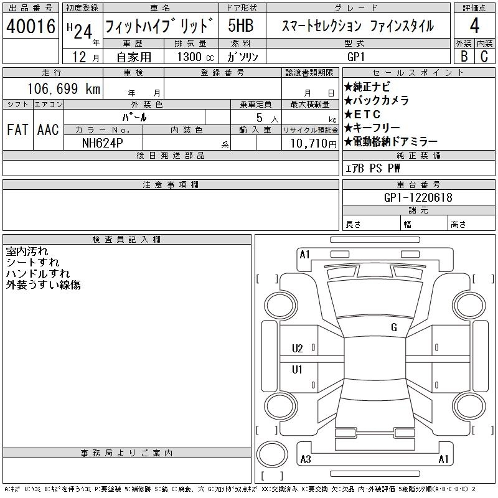This screenshot has width=498, height=498.
Task: Click the A3 scratch mark on the bumper
Action: (305, 459)
